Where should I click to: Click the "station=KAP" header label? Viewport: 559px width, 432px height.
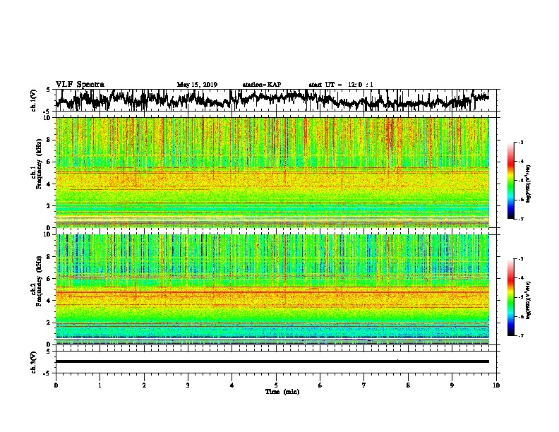262,85
